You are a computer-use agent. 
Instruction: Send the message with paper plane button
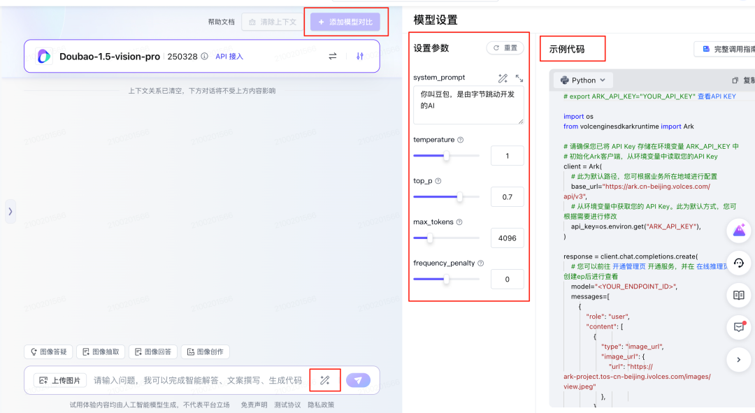tap(358, 380)
